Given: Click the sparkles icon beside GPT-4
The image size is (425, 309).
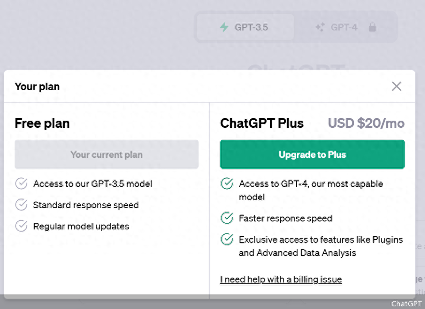Looking at the screenshot, I should [x=320, y=27].
